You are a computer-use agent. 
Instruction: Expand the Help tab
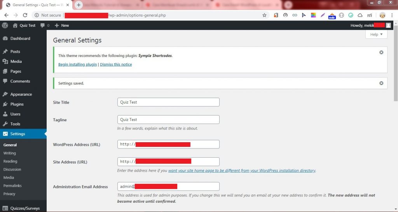click(376, 34)
